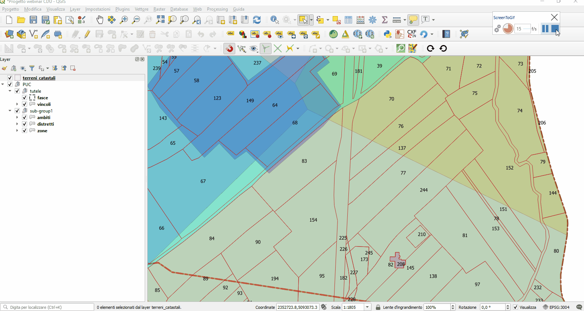Open the Processing toolbox gear icon
The image size is (584, 311).
pos(373,20)
